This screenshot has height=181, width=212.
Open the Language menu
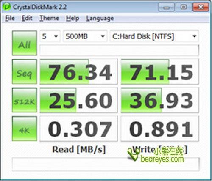click(x=100, y=19)
